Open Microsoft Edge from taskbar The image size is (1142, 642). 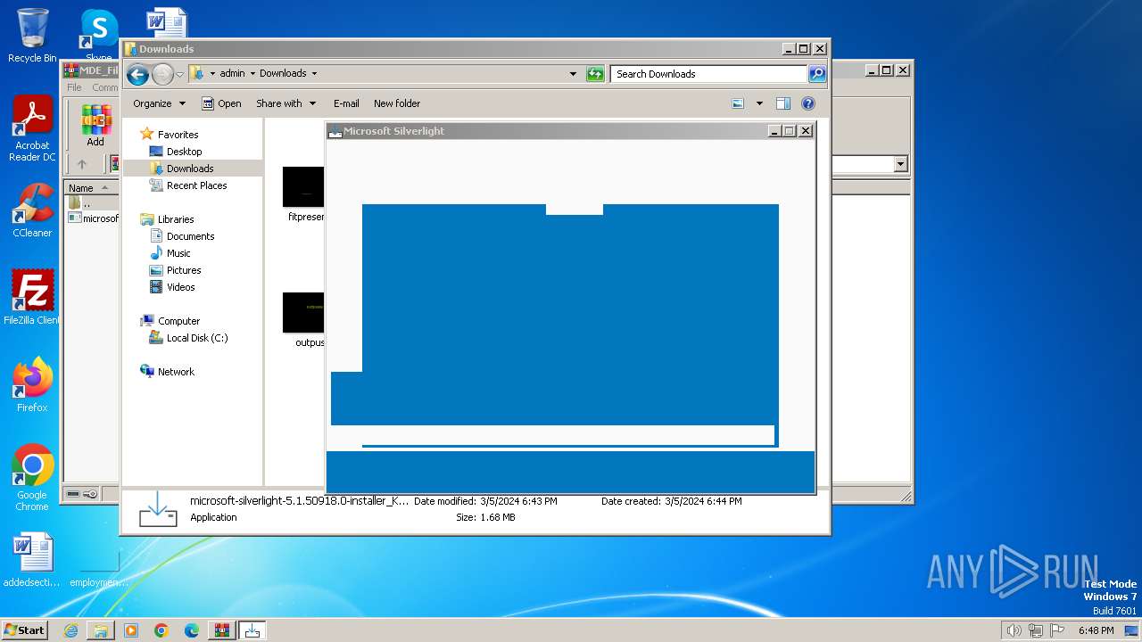tap(192, 630)
